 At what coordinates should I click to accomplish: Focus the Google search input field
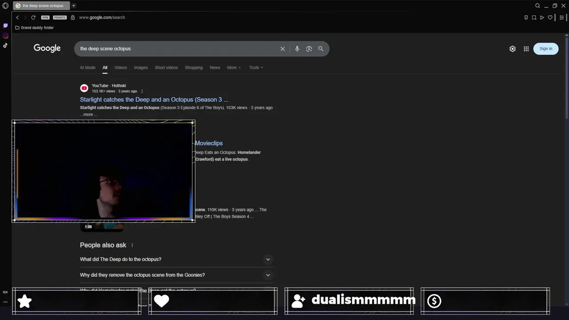[x=178, y=49]
